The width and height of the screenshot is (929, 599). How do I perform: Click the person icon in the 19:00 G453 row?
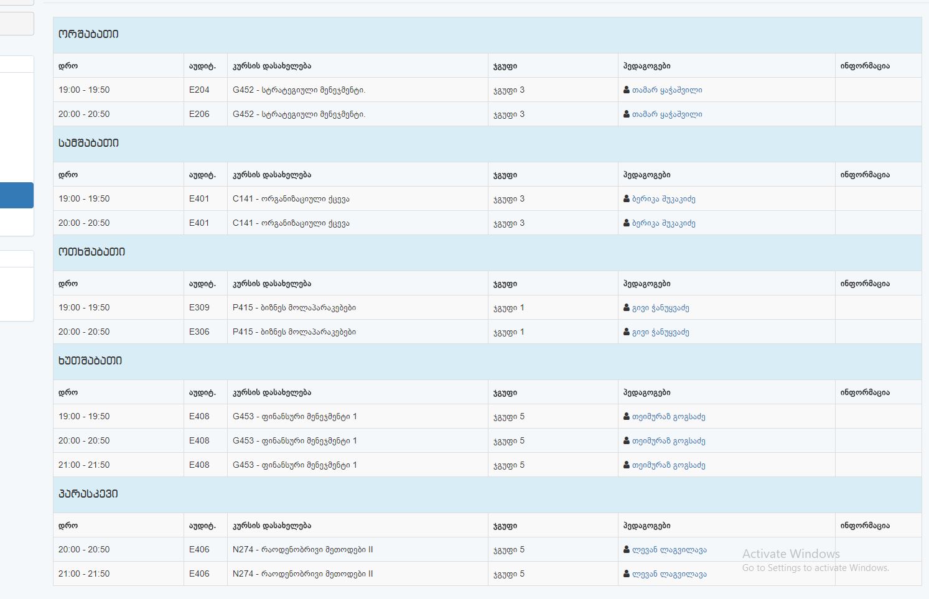(x=627, y=417)
